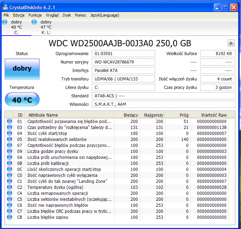Screen dimensions: 241x229
Task: Open the Dysk menu
Action: click(x=67, y=15)
